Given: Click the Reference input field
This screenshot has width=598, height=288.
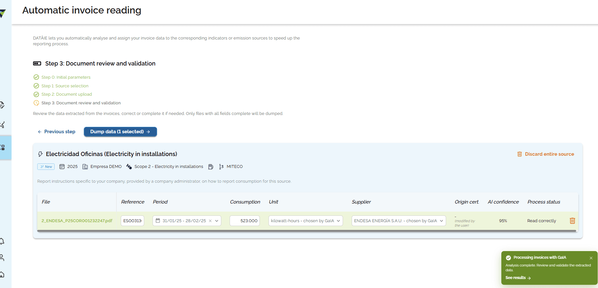Looking at the screenshot, I should coord(132,221).
